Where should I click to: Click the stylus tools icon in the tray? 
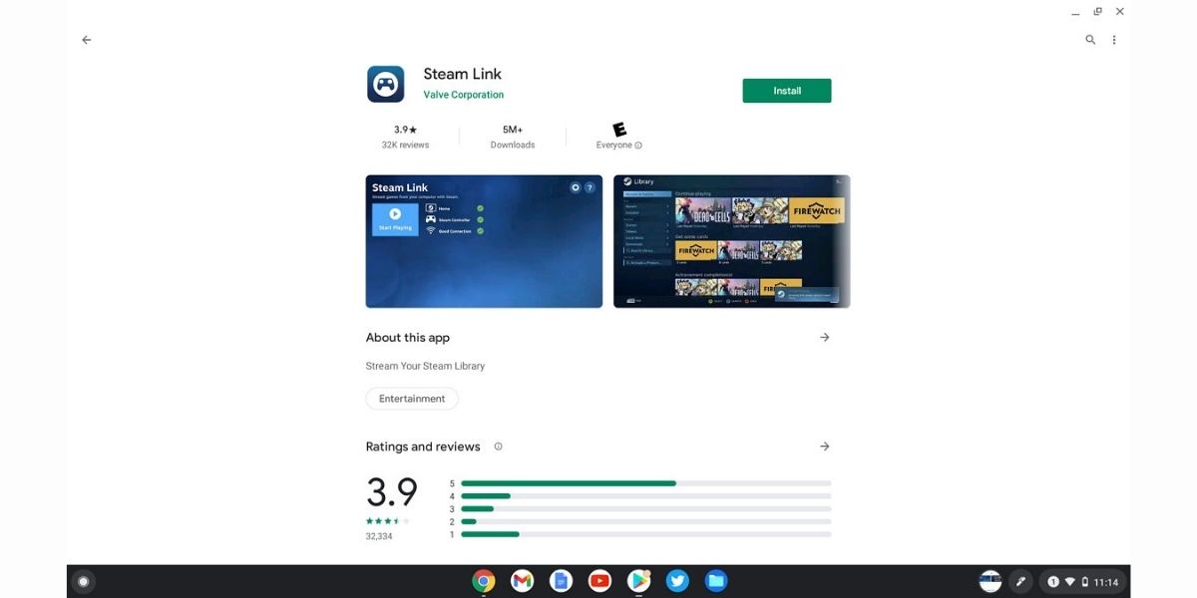1020,580
